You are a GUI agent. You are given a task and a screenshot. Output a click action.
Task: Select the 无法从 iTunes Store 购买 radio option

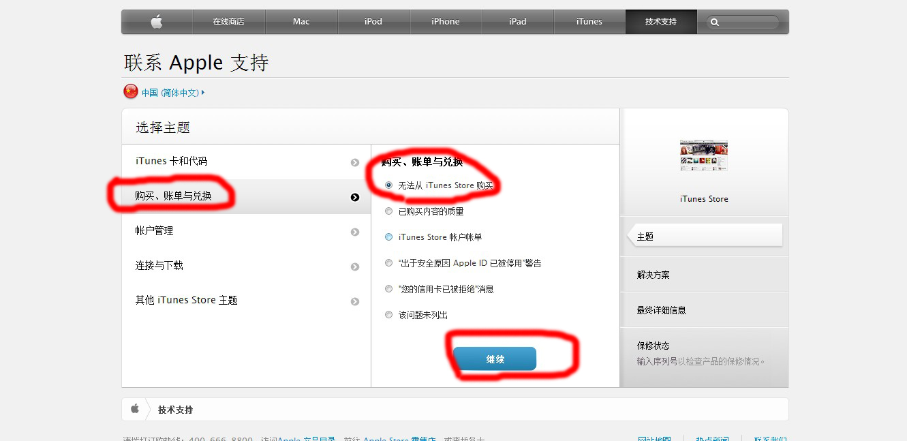pos(389,185)
